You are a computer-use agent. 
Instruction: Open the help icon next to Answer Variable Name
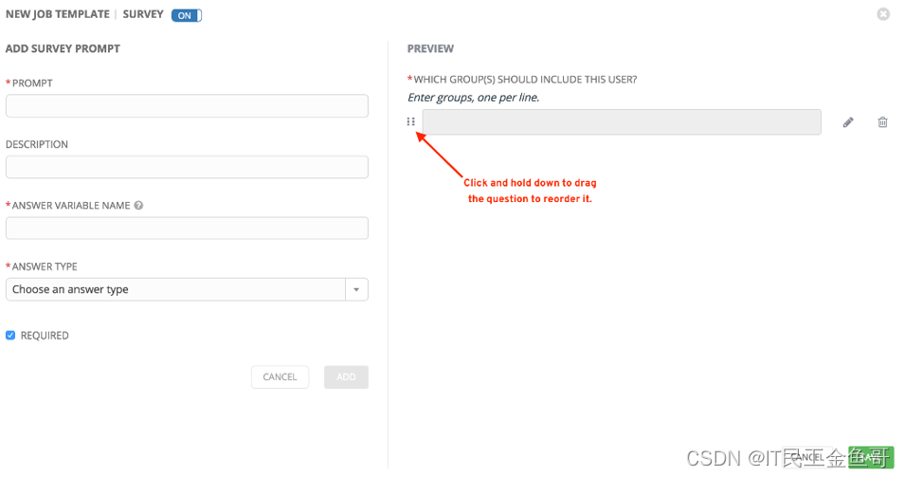(138, 205)
